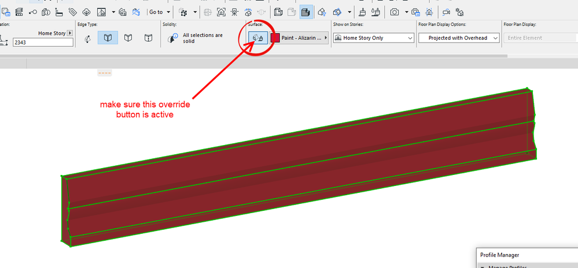
Task: Click the camera with window icon
Action: (416, 12)
